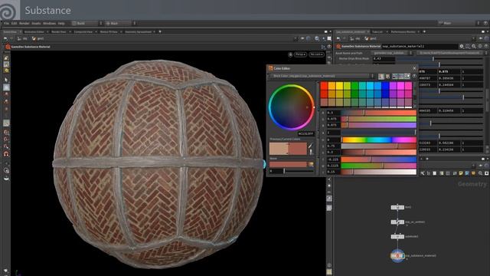Click the GameDev Substance Material viewport operator icon
Viewport: 490px width, 276px height.
(8, 47)
